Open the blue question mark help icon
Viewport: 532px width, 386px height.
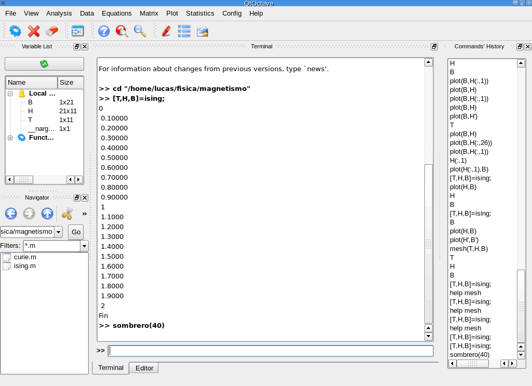(x=104, y=31)
